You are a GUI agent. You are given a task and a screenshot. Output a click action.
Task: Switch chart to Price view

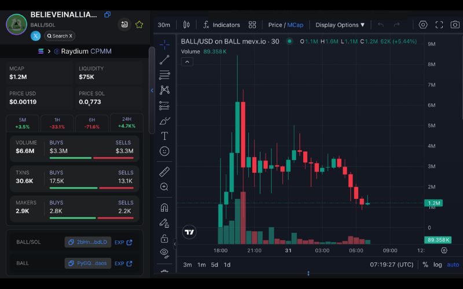[275, 25]
